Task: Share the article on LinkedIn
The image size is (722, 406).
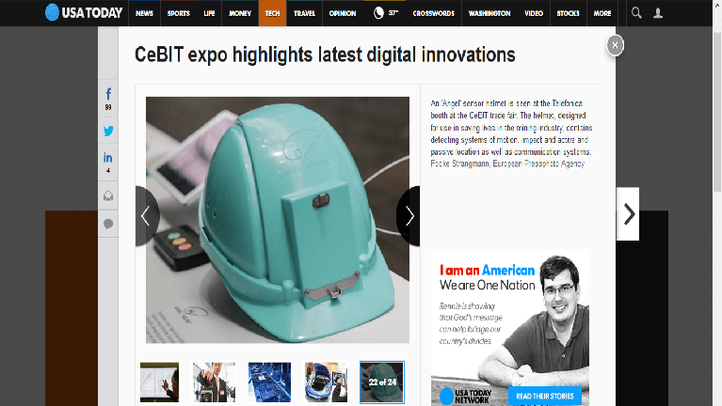Action: coord(108,163)
